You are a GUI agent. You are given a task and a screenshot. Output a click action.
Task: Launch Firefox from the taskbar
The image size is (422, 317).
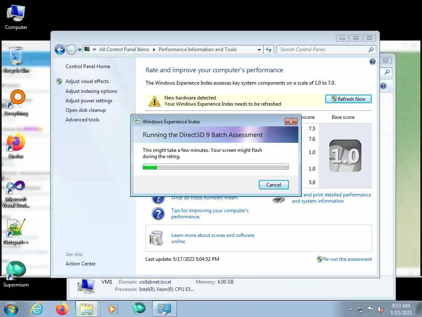tap(62, 309)
